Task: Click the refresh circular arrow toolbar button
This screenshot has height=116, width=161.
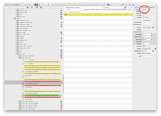Action: (32, 5)
